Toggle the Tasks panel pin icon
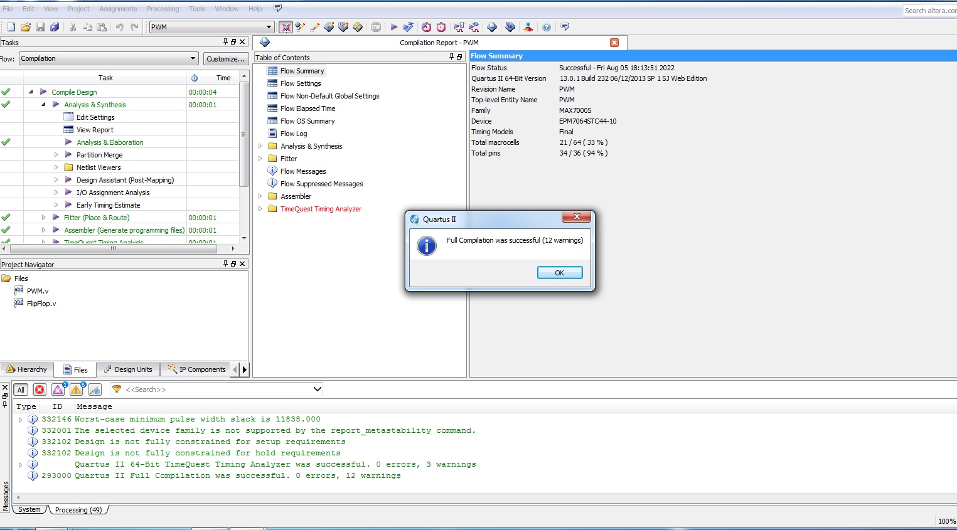Image resolution: width=957 pixels, height=530 pixels. pyautogui.click(x=226, y=42)
